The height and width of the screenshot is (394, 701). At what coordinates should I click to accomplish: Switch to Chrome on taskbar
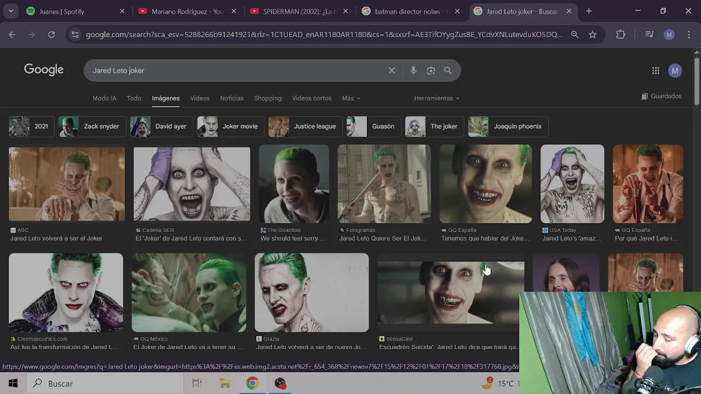[x=252, y=384]
